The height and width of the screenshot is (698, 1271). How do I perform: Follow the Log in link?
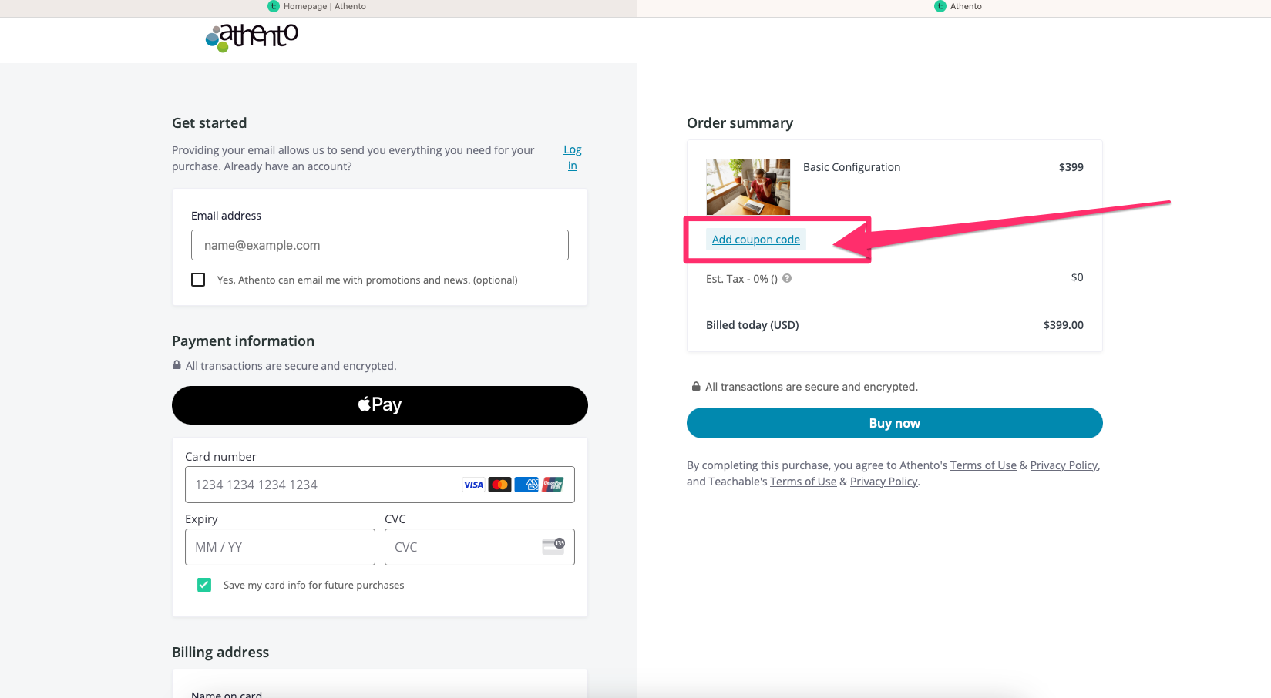click(572, 157)
